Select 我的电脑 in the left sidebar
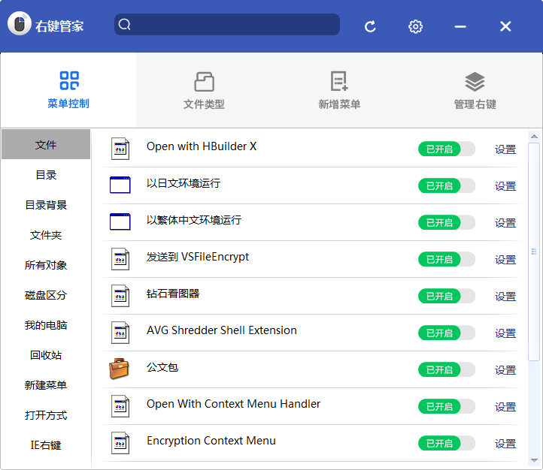Viewport: 543px width, 470px height. point(46,325)
